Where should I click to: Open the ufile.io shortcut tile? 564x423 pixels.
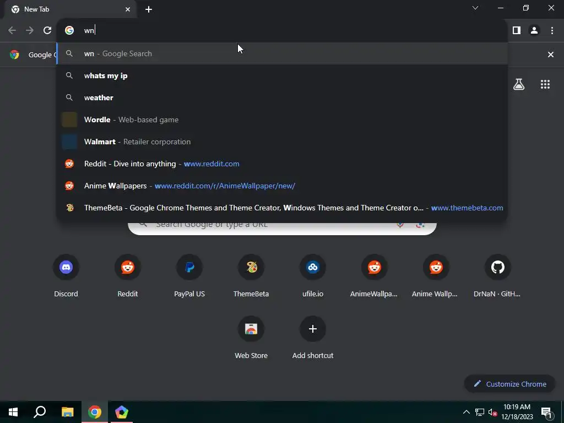(x=313, y=276)
